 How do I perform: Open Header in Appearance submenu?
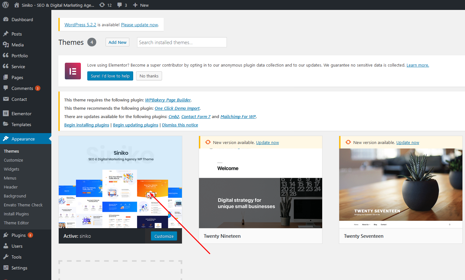pyautogui.click(x=11, y=187)
